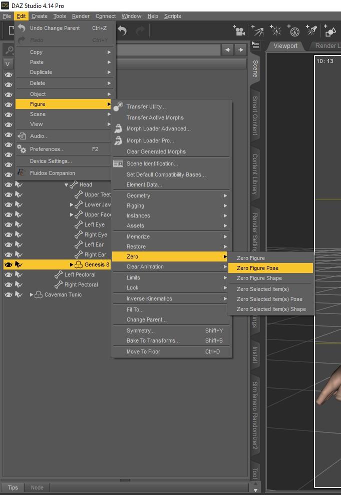341x495 pixels.
Task: Open the Inverse Kinematics submenu
Action: pos(171,298)
